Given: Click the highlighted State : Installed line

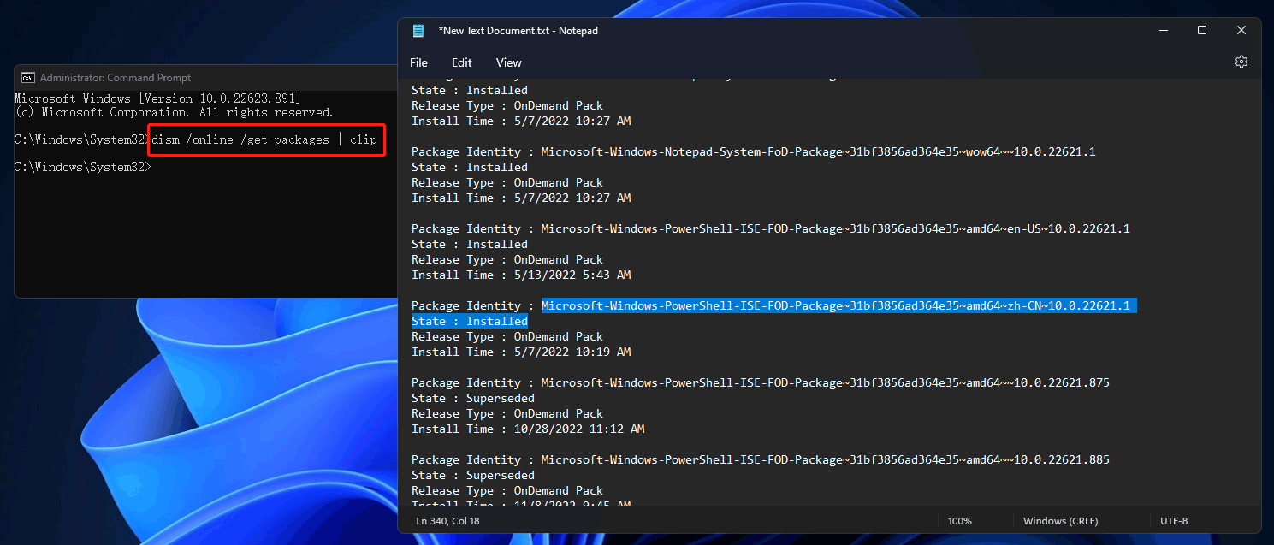Looking at the screenshot, I should [x=469, y=321].
